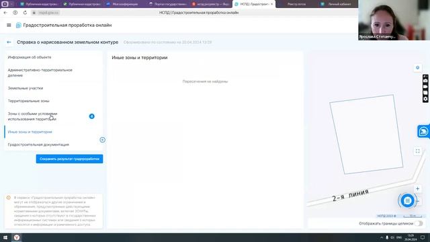Switch to the Реестр лотов browser tab

point(296,4)
